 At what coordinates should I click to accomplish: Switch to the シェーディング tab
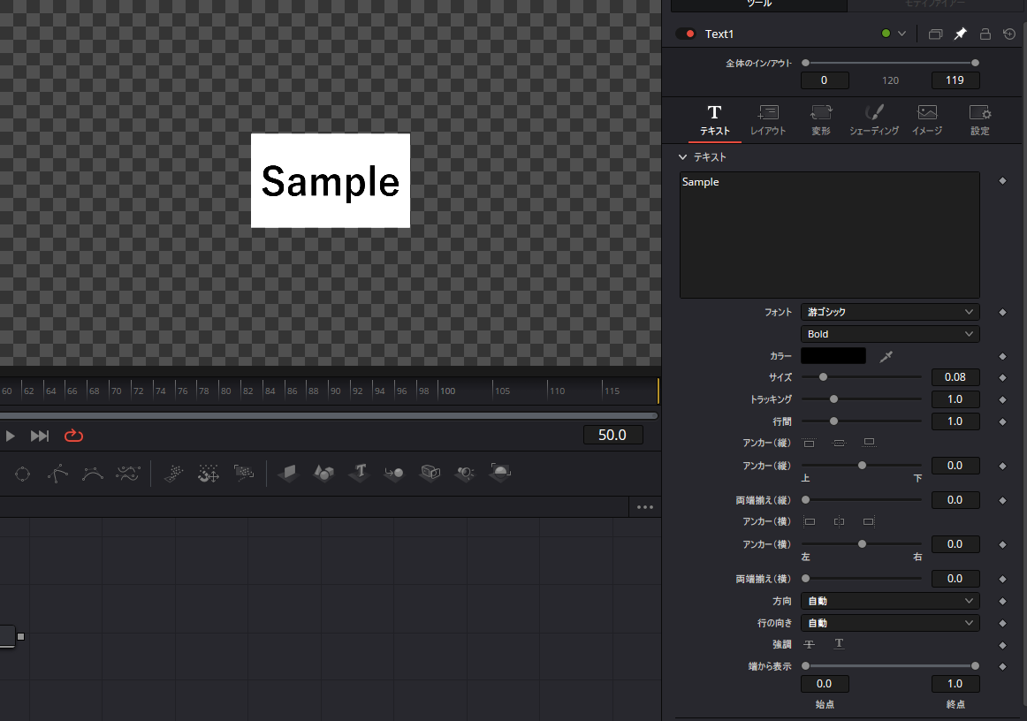874,120
